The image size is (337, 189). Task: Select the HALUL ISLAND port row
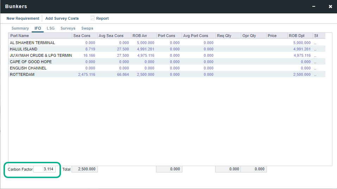(24, 49)
